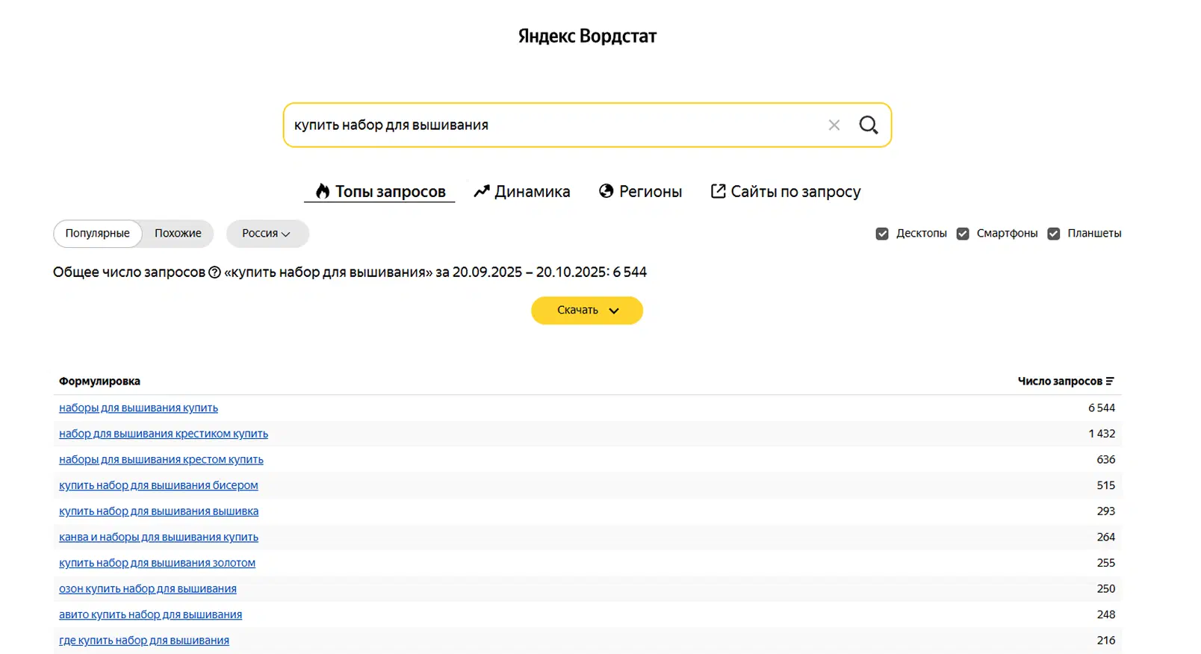Open link где купить набор для вышивания
Viewport: 1201px width, 654px height.
144,641
